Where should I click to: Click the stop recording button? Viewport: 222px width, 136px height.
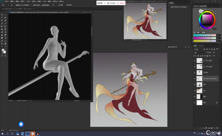pyautogui.click(x=111, y=3)
